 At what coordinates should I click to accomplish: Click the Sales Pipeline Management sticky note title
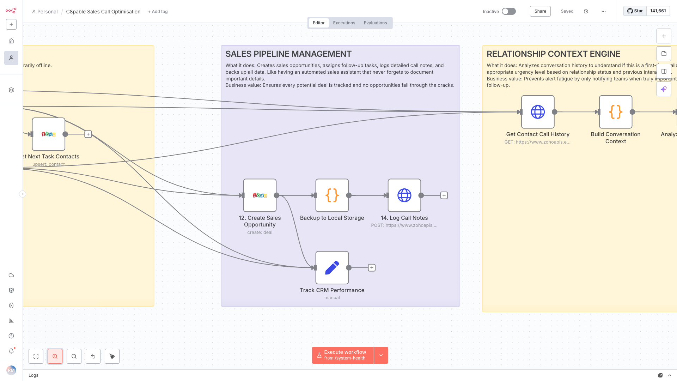tap(288, 54)
